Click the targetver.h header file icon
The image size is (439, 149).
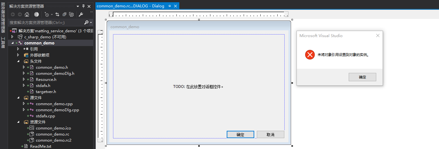coord(32,92)
